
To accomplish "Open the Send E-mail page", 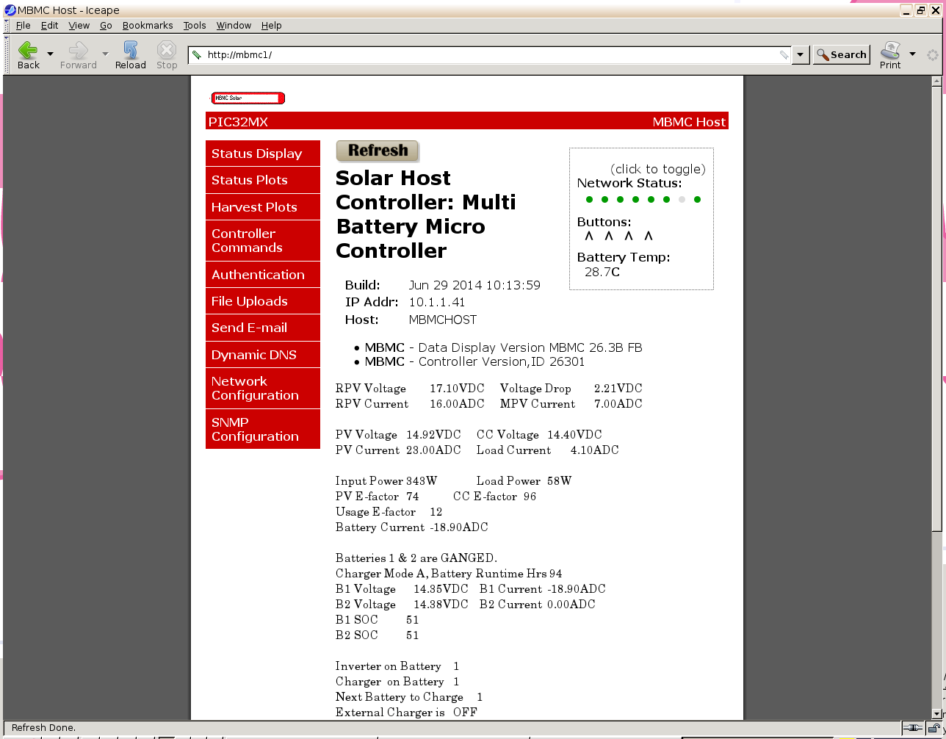I will coord(263,328).
